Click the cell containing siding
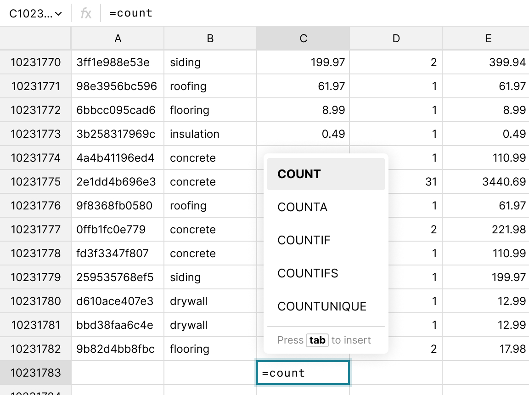Screen dimensions: 529x395 [210, 62]
